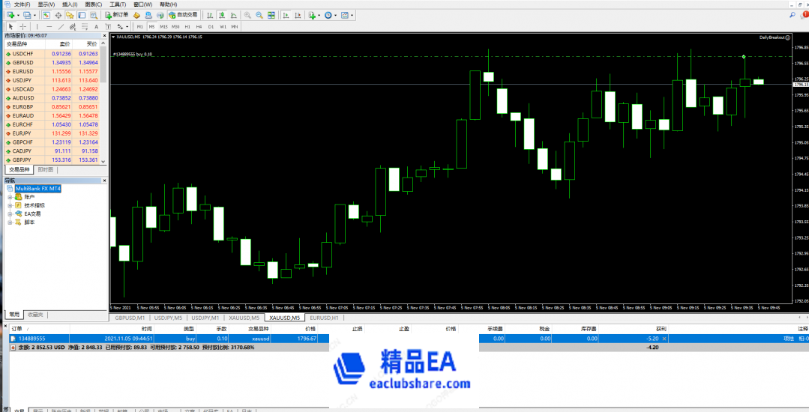The width and height of the screenshot is (809, 412).
Task: Open the GBPUSD,M1 chart tab
Action: coord(130,318)
